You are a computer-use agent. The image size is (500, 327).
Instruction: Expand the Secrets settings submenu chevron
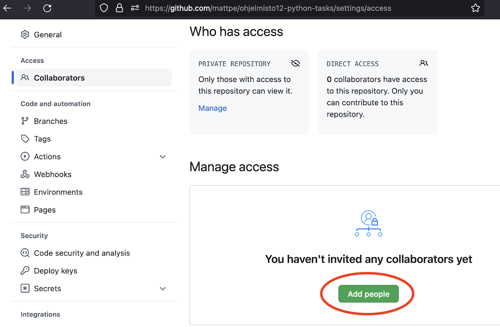(x=163, y=289)
